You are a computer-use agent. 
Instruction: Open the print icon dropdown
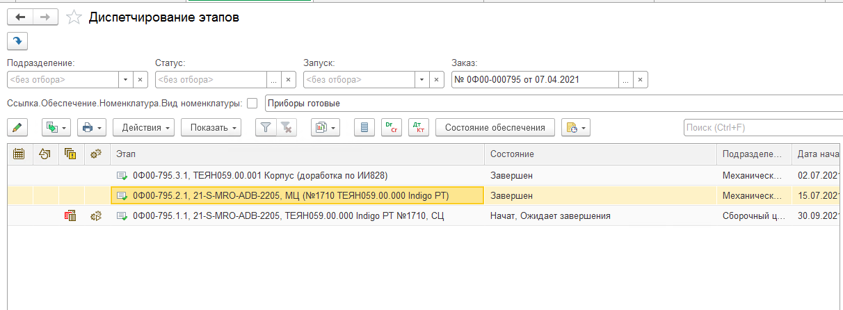tap(92, 128)
